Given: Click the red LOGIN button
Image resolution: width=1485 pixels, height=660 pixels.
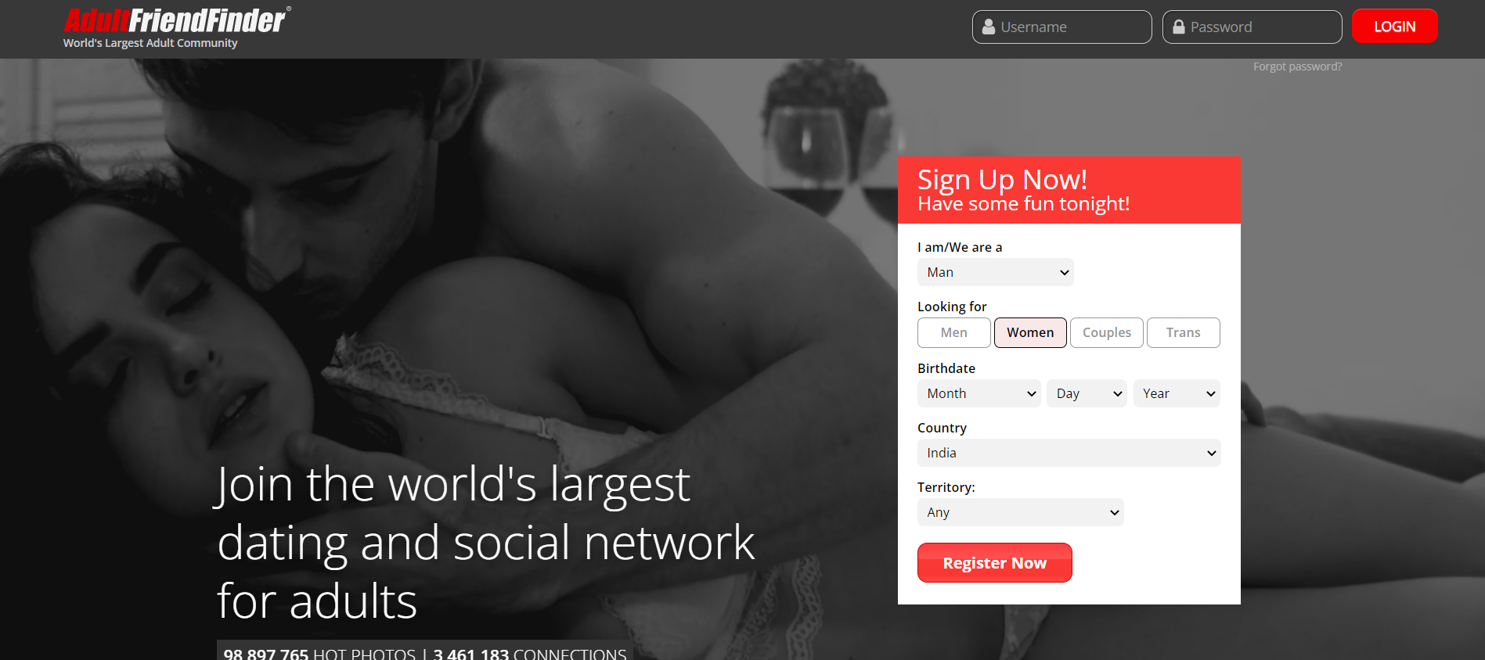Looking at the screenshot, I should point(1394,26).
